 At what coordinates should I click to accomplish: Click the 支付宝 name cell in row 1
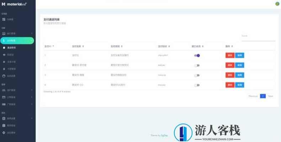click(x=75, y=55)
